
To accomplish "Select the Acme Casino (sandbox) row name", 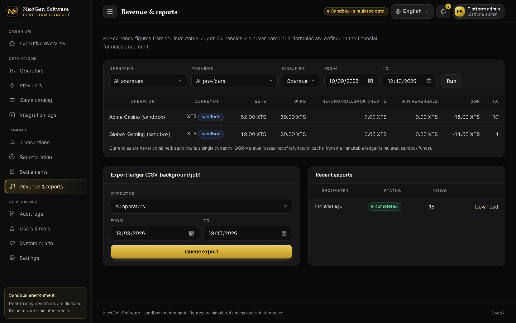I will [x=137, y=117].
